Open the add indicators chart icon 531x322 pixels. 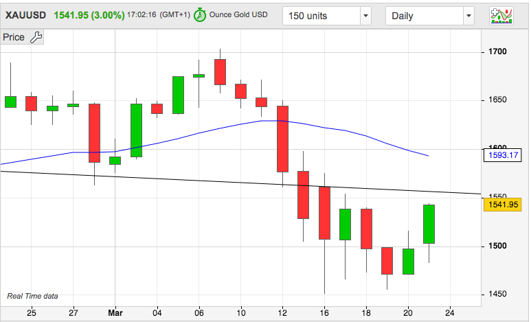tap(501, 16)
